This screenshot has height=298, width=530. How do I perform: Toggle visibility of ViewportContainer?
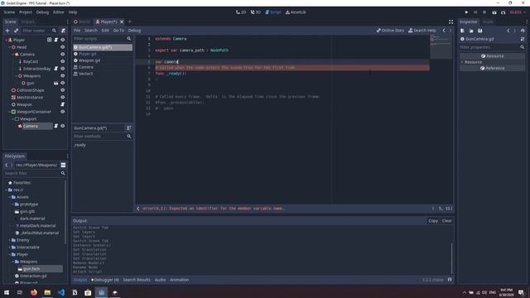coord(63,112)
